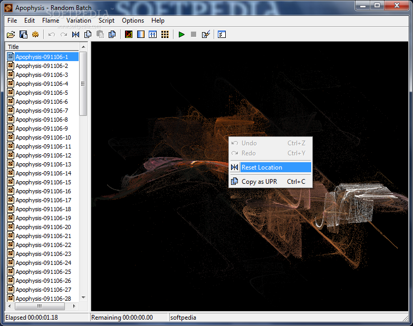Choose Reset Location in context menu
Image resolution: width=413 pixels, height=326 pixels.
(x=271, y=167)
